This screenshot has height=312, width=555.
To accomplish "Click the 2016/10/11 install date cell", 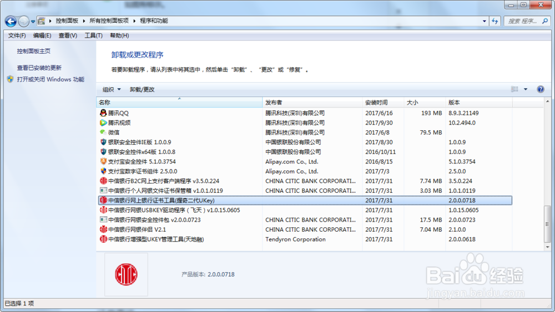I will pos(381,152).
